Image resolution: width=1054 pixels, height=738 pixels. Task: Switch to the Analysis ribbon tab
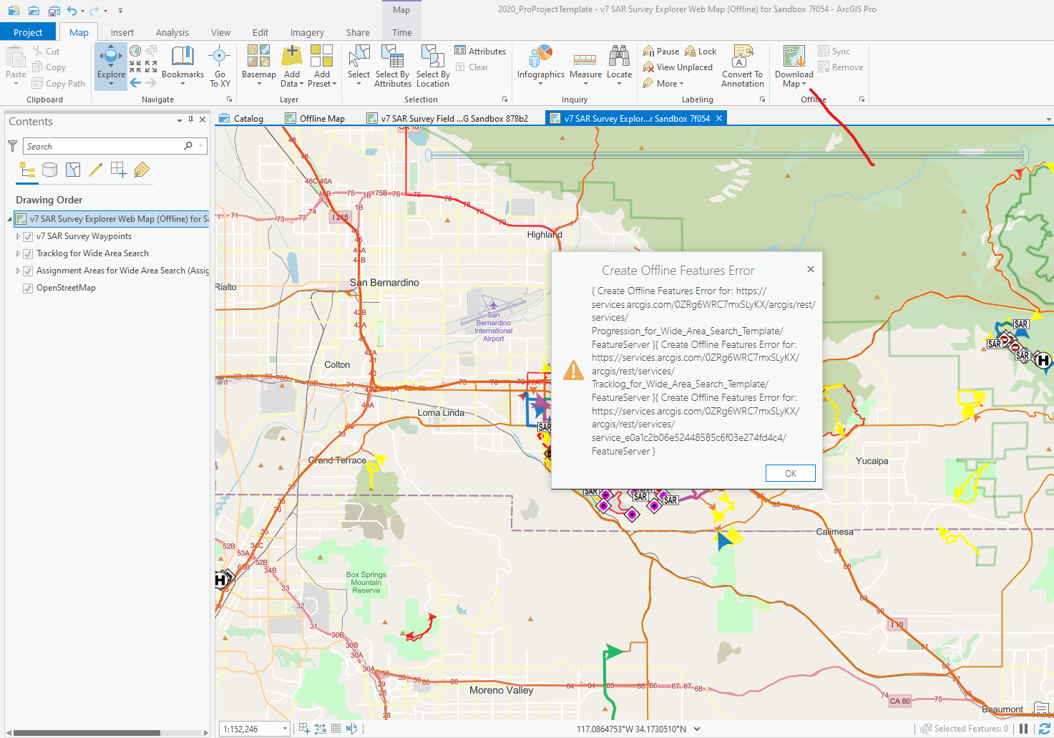tap(172, 32)
